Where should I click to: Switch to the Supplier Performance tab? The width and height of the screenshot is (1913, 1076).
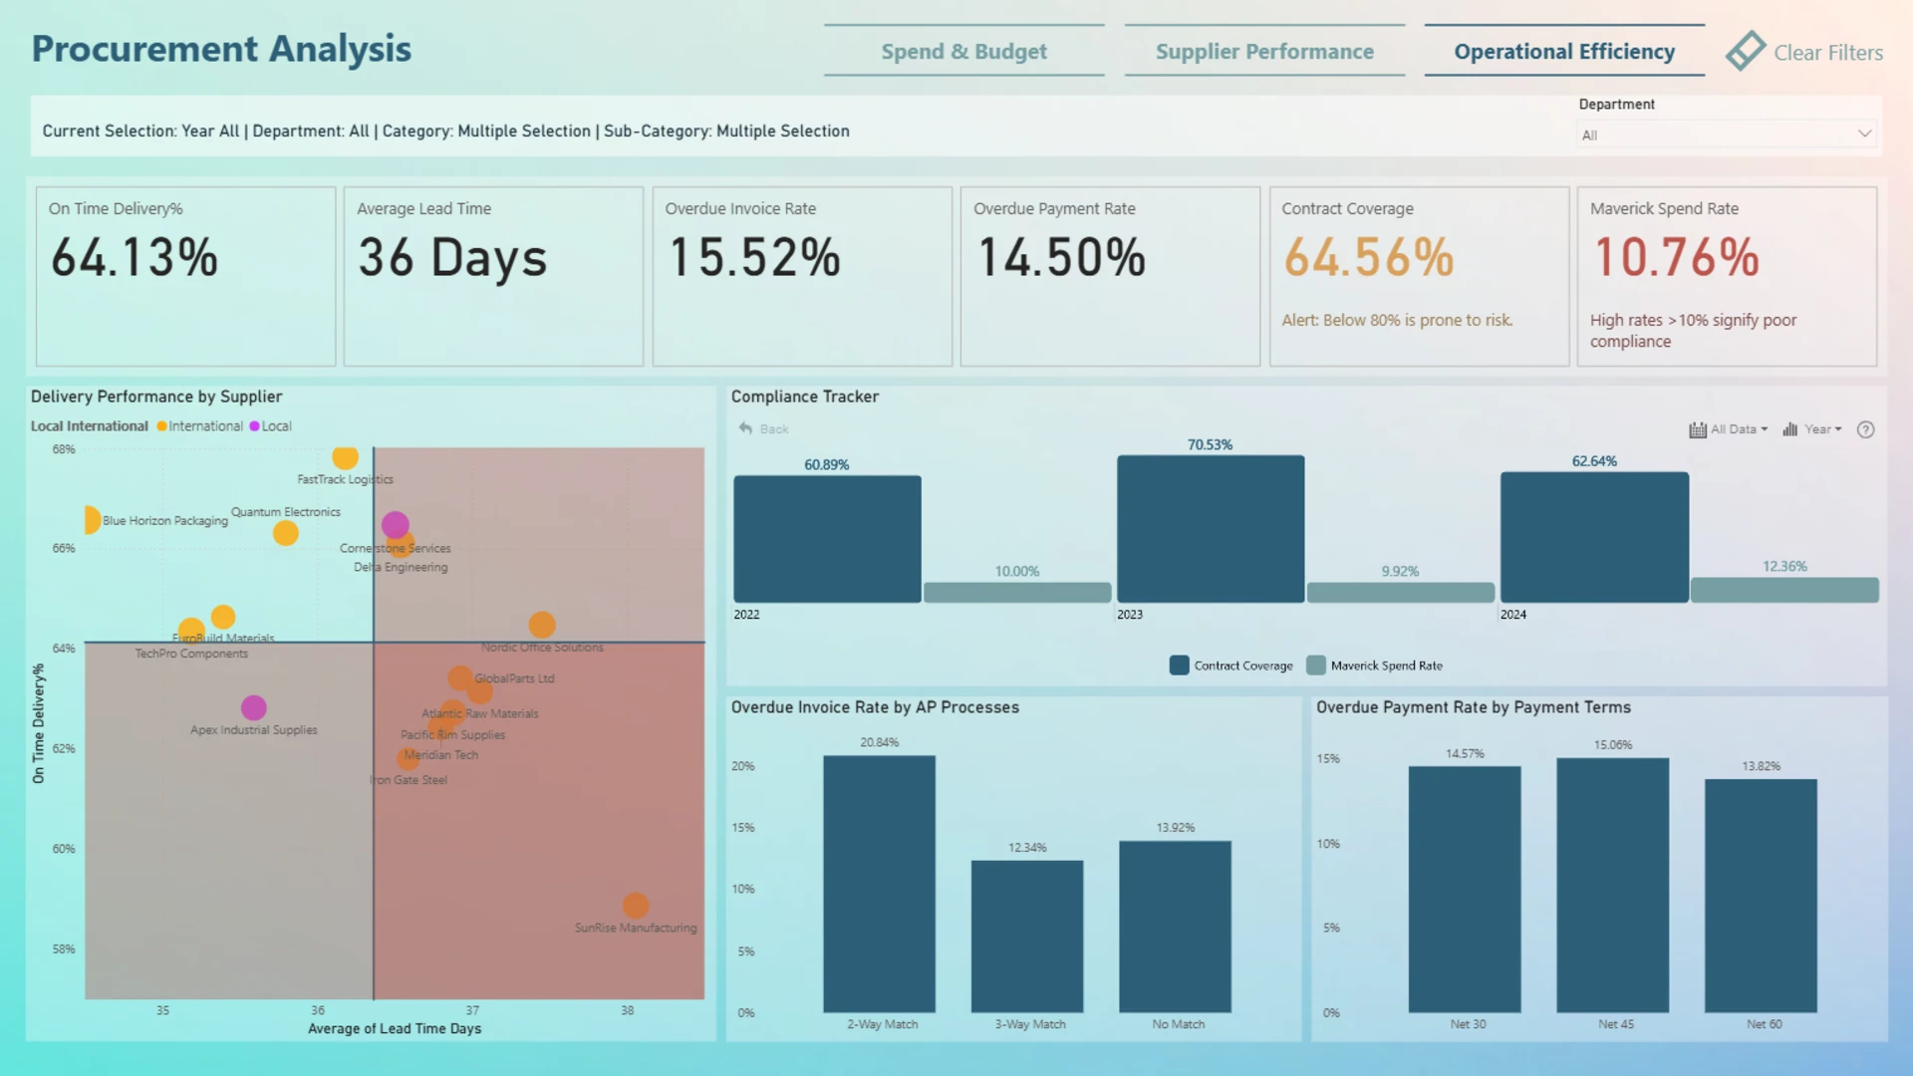(x=1264, y=51)
